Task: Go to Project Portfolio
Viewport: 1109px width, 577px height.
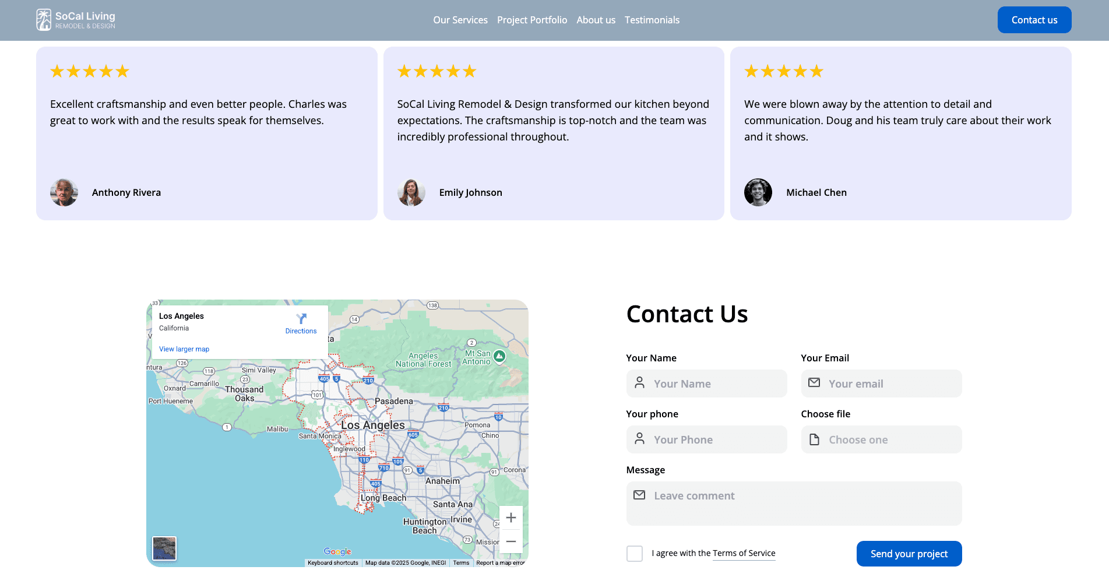Action: pyautogui.click(x=532, y=20)
